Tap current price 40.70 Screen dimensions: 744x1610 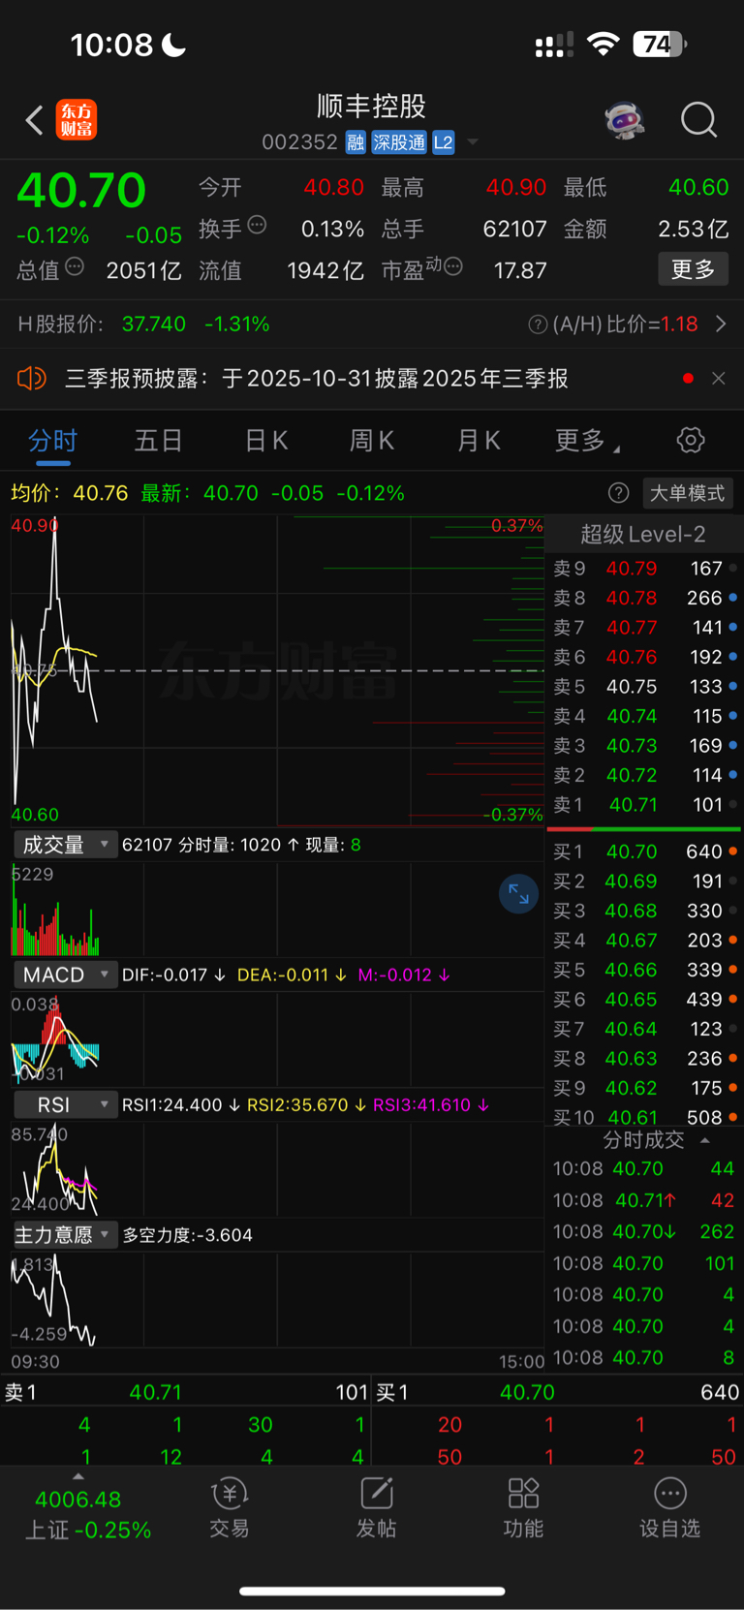[81, 190]
